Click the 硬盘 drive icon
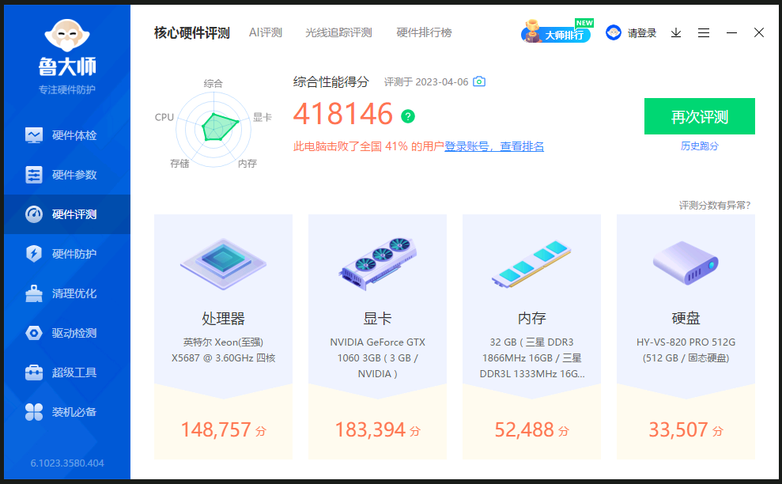Viewport: 782px width, 484px height. 686,263
